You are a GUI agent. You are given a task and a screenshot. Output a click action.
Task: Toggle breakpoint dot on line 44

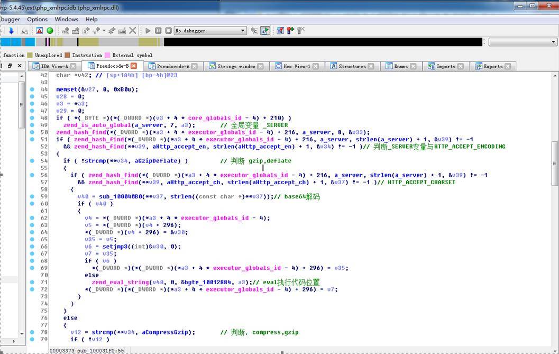pos(32,89)
